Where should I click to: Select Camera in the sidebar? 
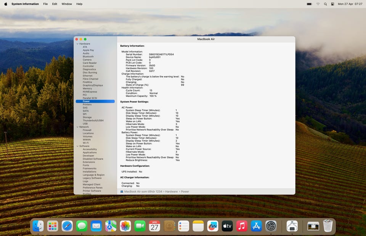(87, 60)
